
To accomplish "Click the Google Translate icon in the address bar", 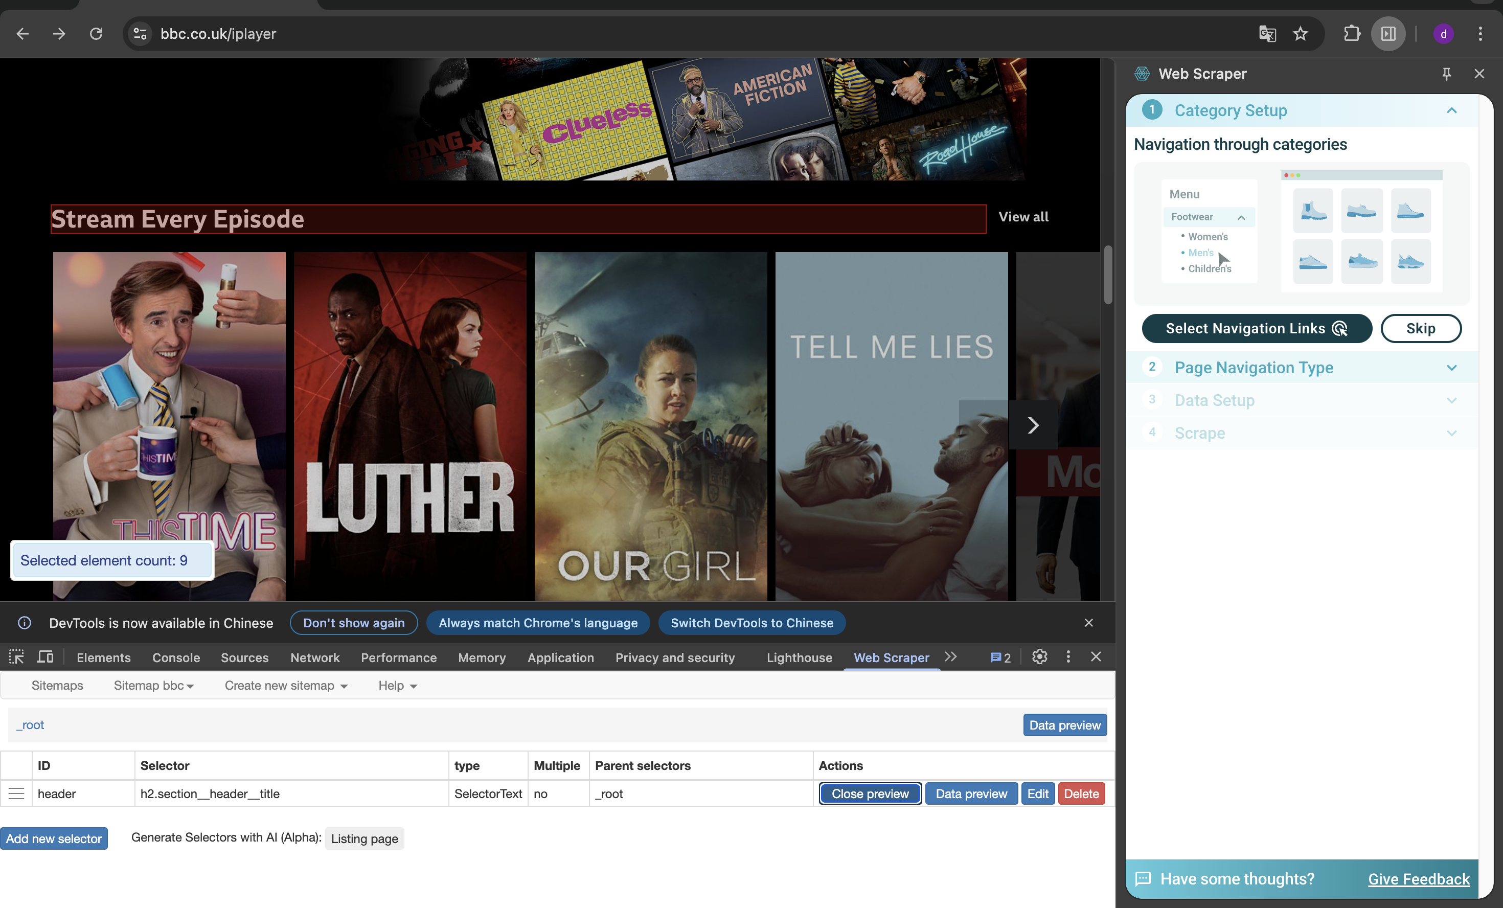I will 1267,34.
